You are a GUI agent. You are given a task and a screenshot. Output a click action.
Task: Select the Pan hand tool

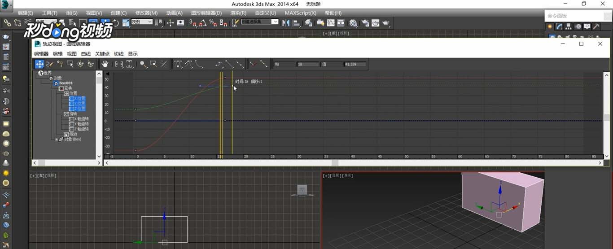pos(105,64)
